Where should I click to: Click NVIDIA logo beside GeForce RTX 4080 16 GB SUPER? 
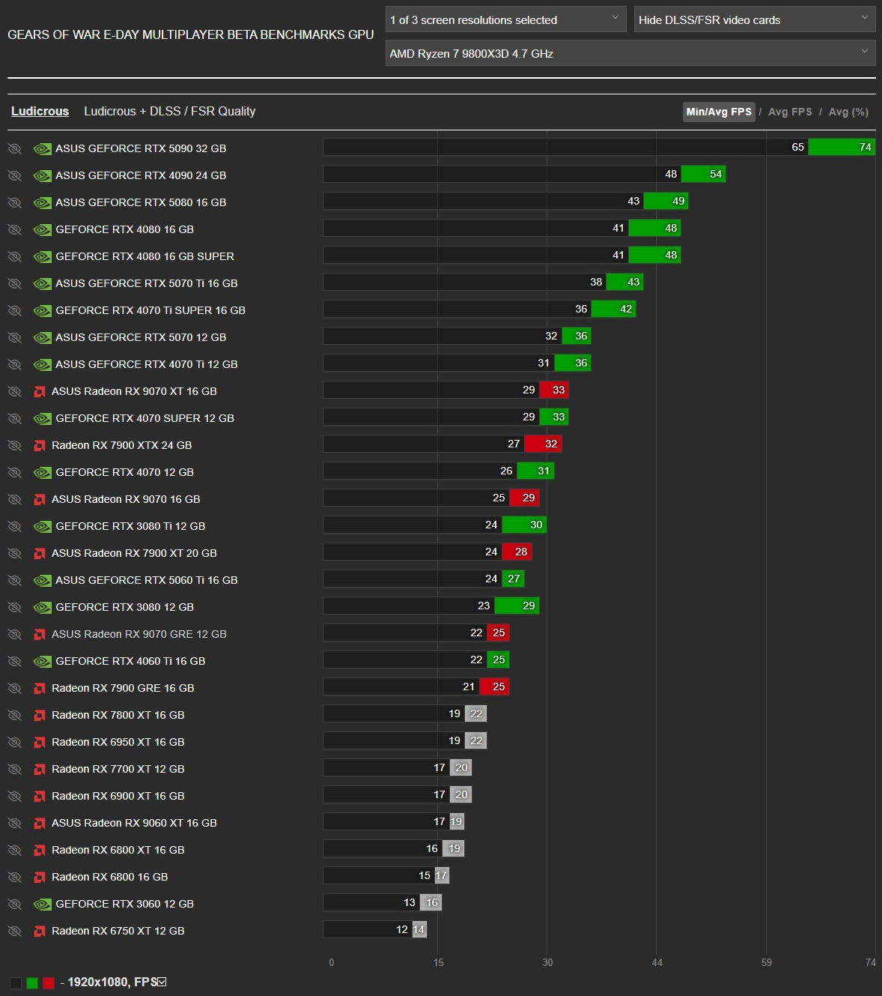point(43,256)
